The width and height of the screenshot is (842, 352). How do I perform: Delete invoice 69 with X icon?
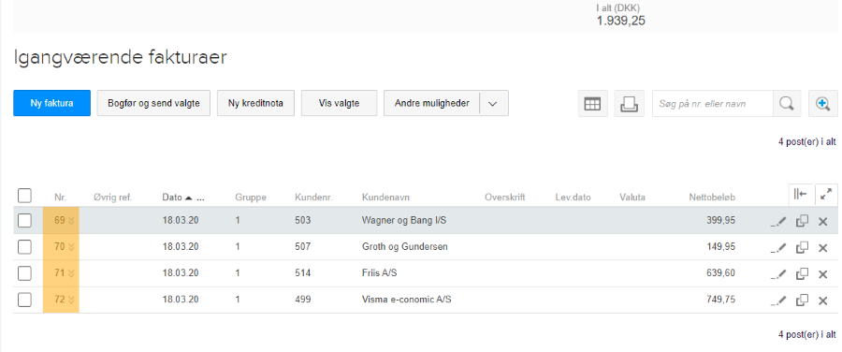[822, 222]
